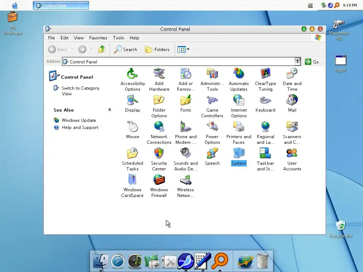This screenshot has height=272, width=363.
Task: Open Printers and Faxes icon
Action: point(239,132)
